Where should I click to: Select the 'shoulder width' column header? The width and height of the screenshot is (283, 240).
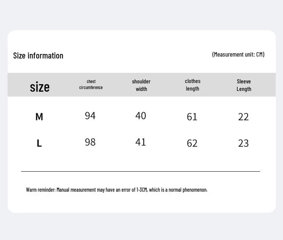click(x=141, y=85)
